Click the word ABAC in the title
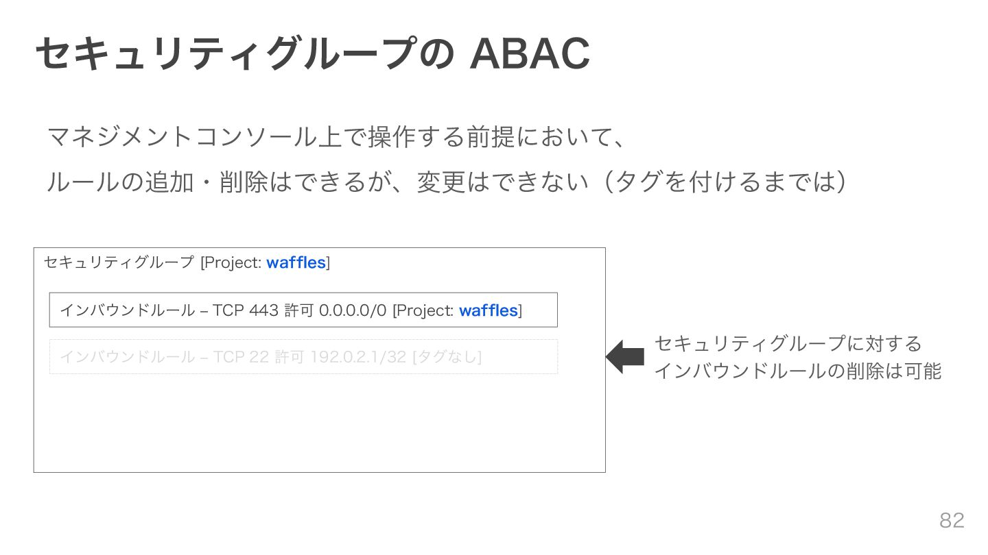This screenshot has width=988, height=555. [x=530, y=54]
